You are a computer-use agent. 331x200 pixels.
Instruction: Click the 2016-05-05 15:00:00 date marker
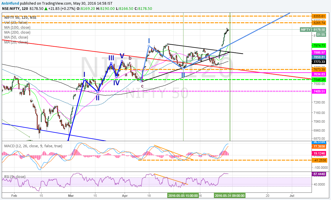183,196
